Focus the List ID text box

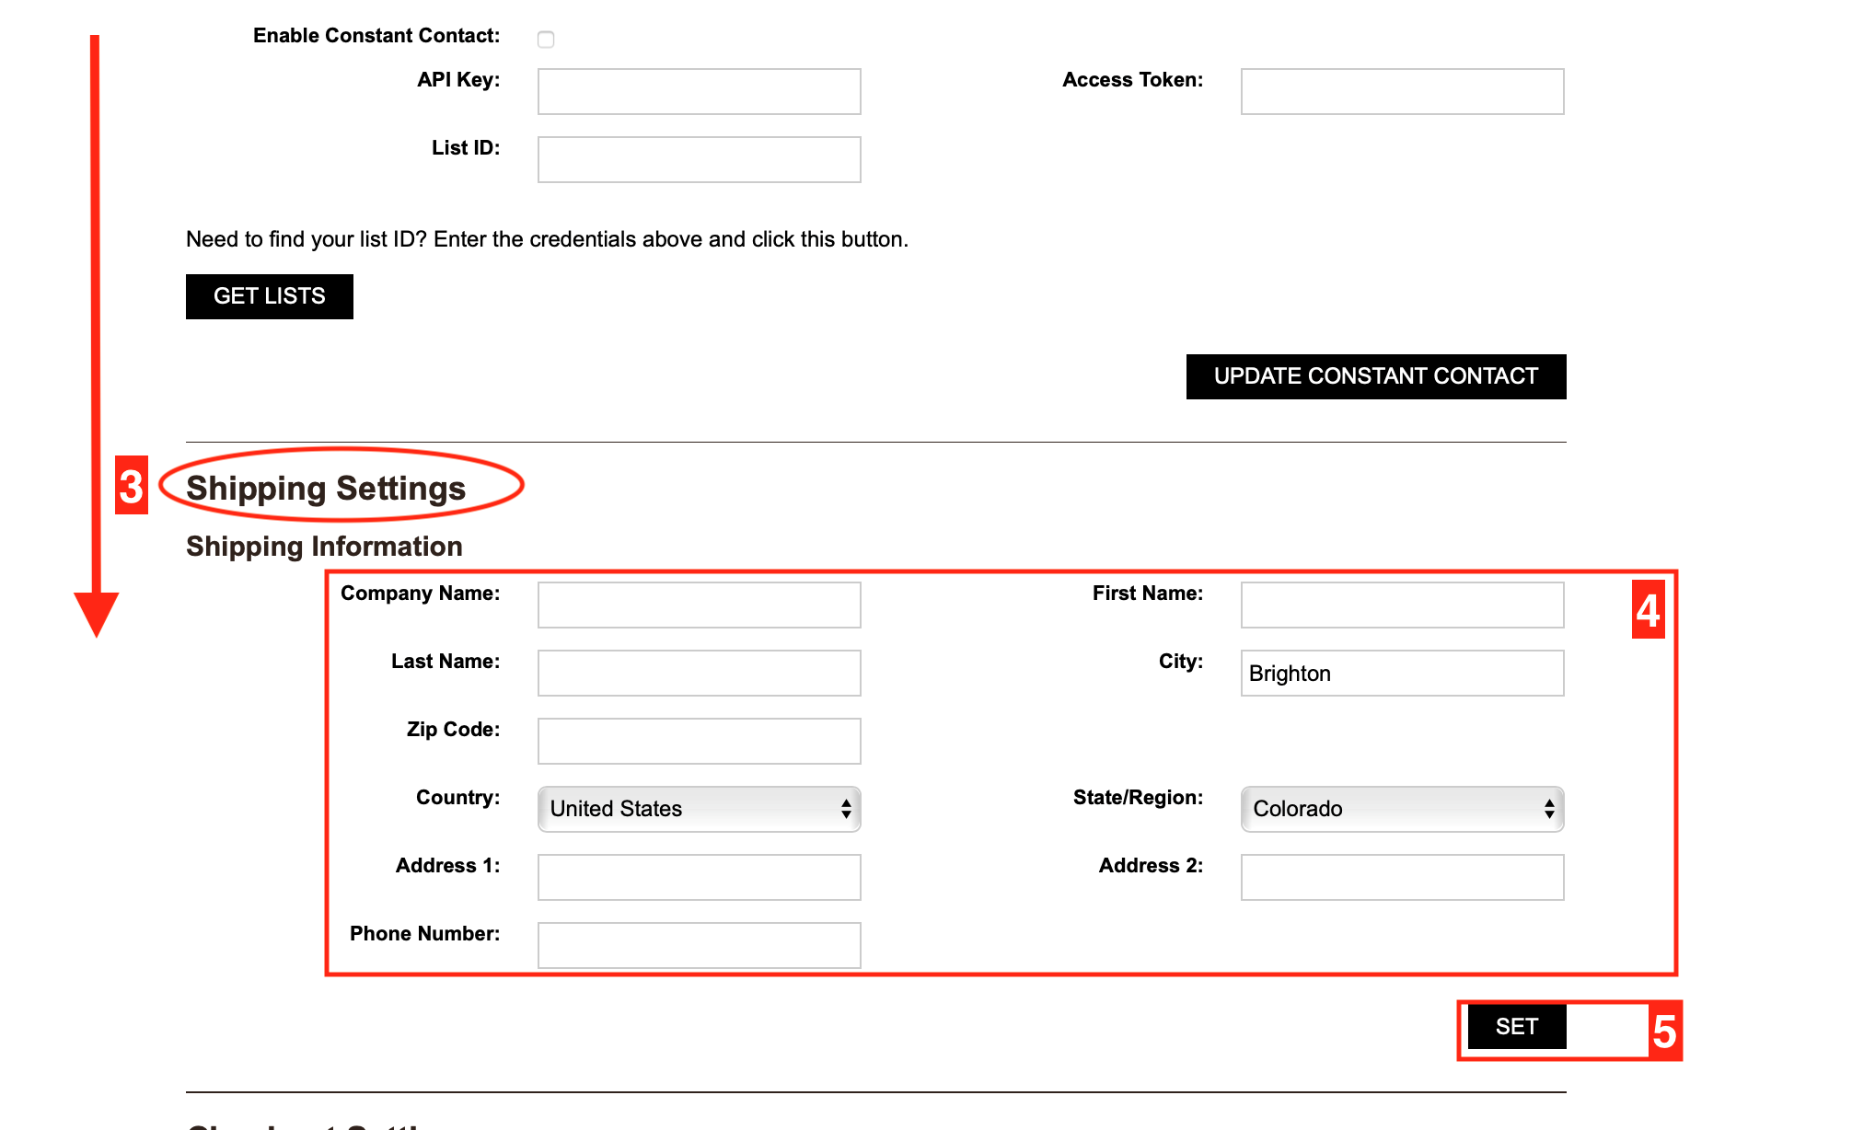pos(699,159)
